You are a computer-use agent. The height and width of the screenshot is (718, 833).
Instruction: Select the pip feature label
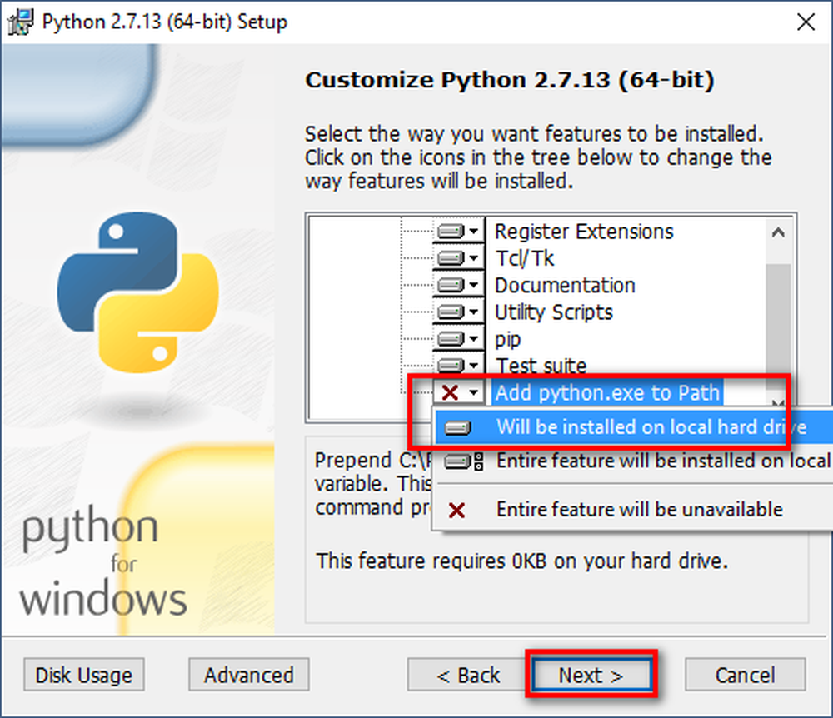(x=508, y=339)
